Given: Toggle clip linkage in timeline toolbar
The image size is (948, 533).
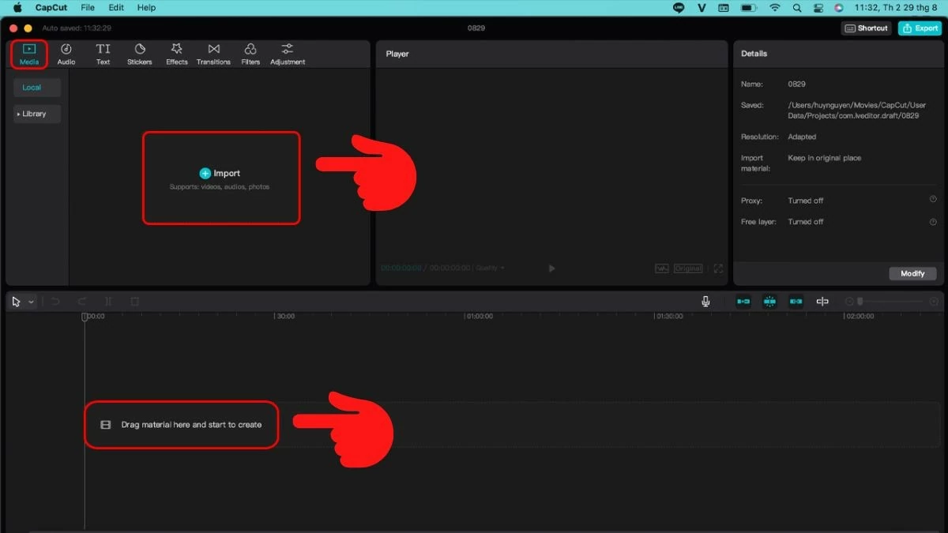Looking at the screenshot, I should click(796, 302).
